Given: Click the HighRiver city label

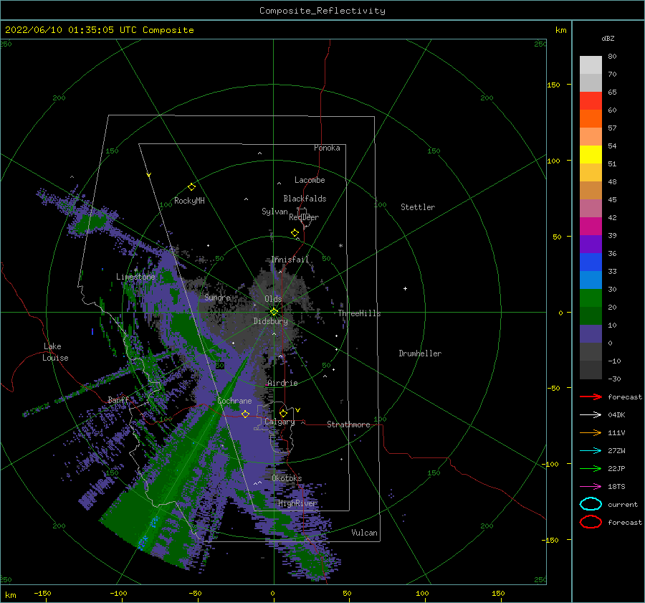Looking at the screenshot, I should pos(297,503).
